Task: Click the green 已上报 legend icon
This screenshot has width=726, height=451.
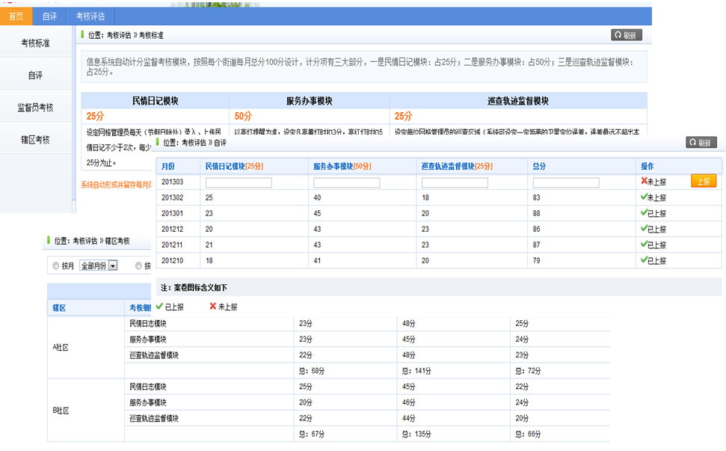Action: coord(159,307)
